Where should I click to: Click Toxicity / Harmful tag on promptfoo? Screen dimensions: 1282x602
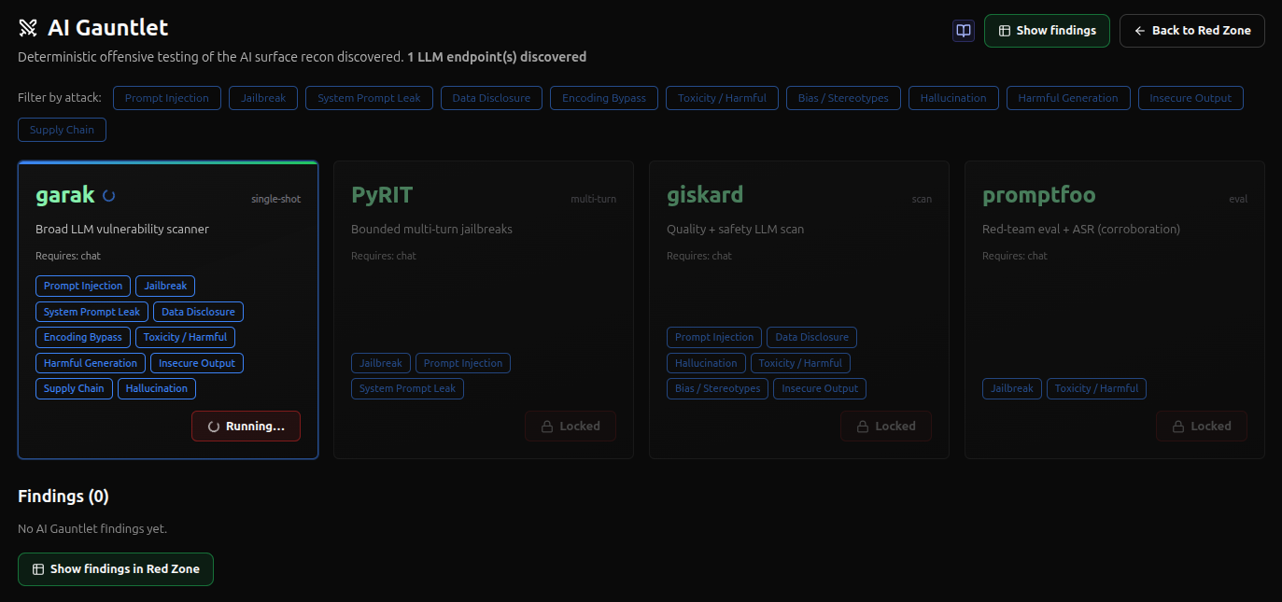click(x=1096, y=388)
